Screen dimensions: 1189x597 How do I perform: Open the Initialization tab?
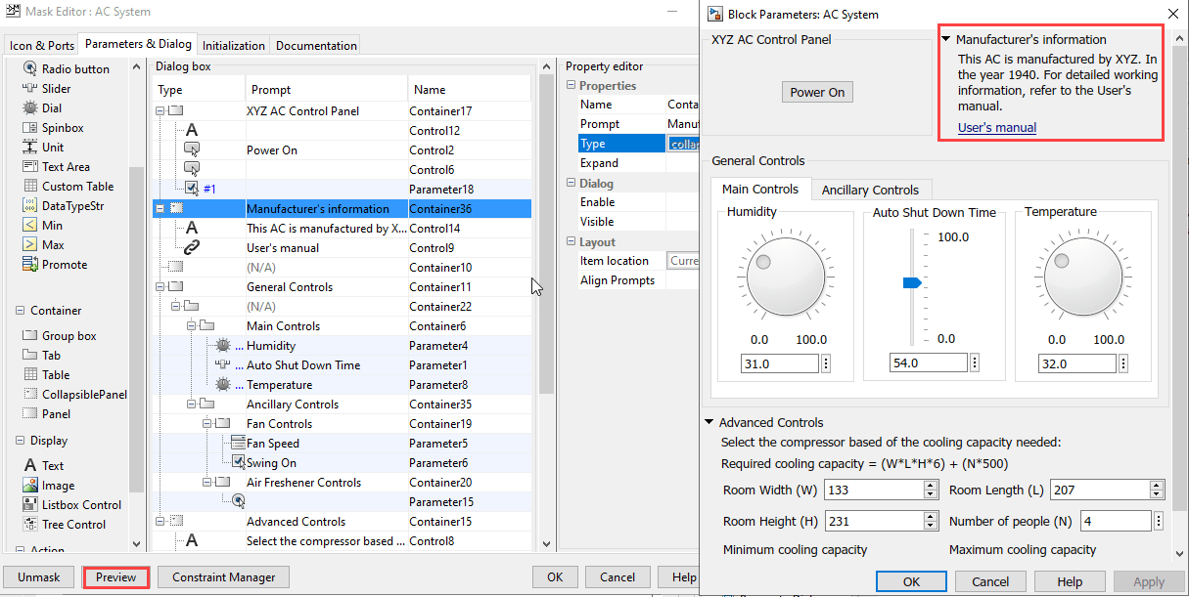[x=234, y=46]
